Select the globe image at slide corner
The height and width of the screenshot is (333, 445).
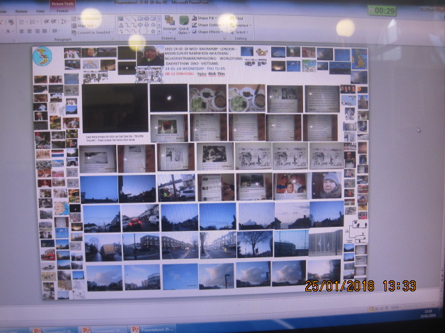click(42, 56)
